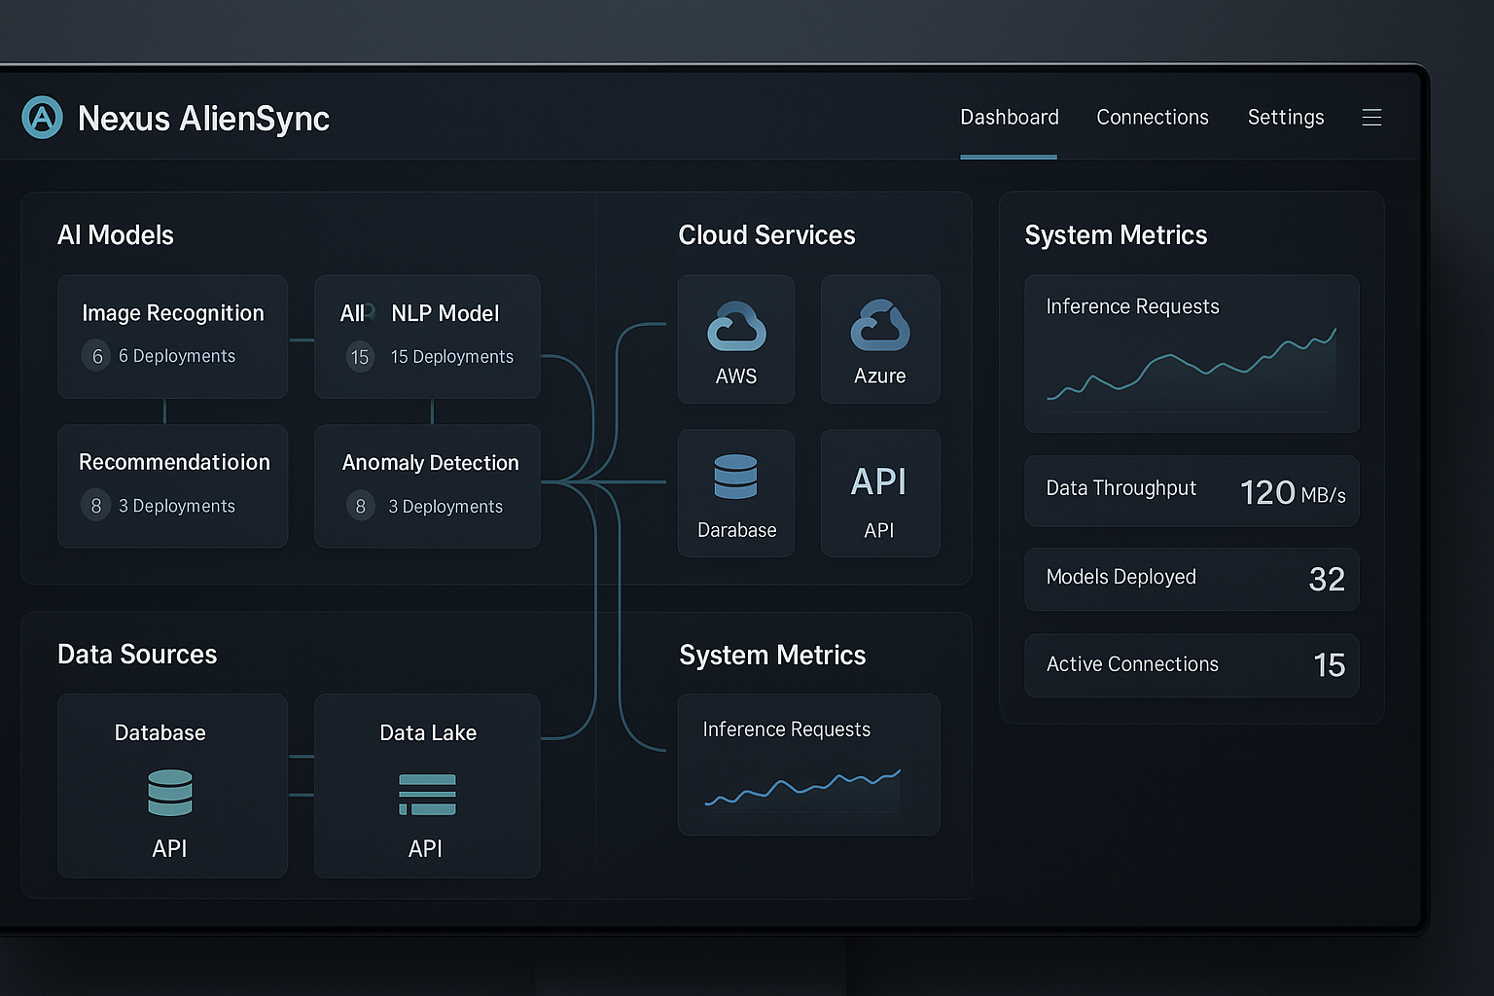Open the hamburger menu icon
Image resolution: width=1494 pixels, height=996 pixels.
click(x=1371, y=118)
